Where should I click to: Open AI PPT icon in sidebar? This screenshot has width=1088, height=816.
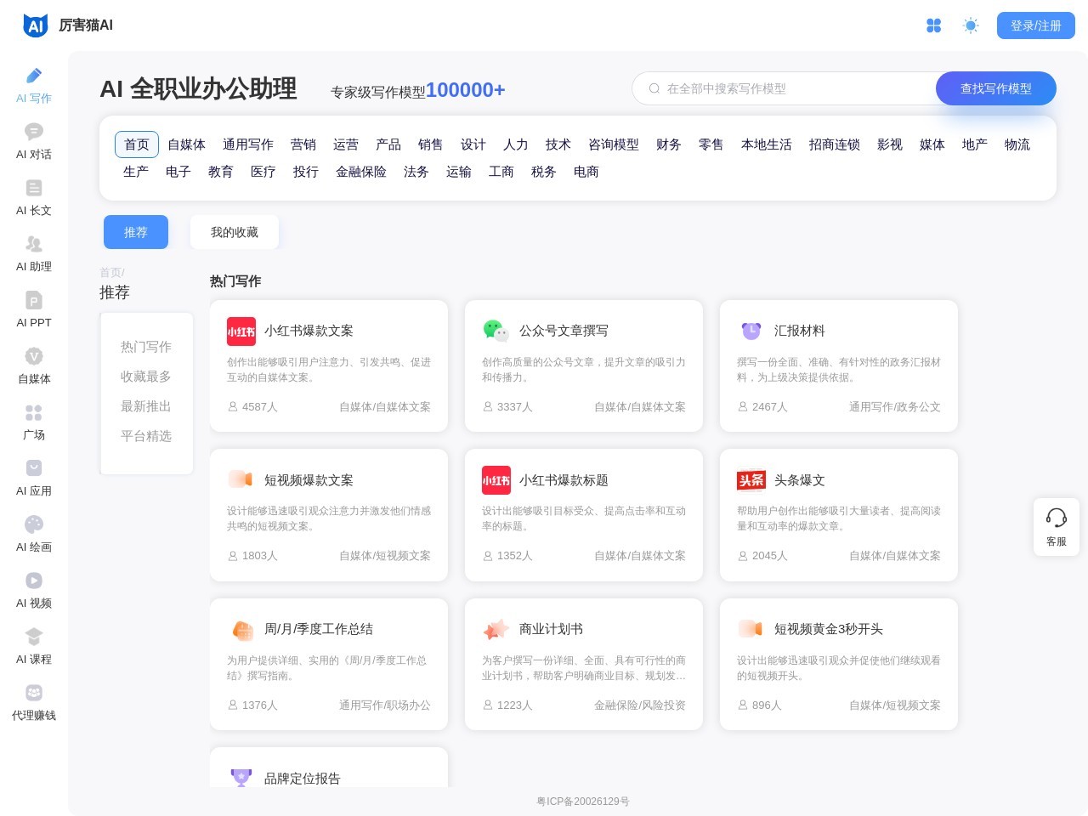coord(34,300)
